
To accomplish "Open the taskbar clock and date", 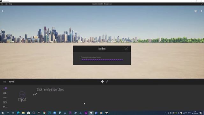I will click(x=195, y=113).
